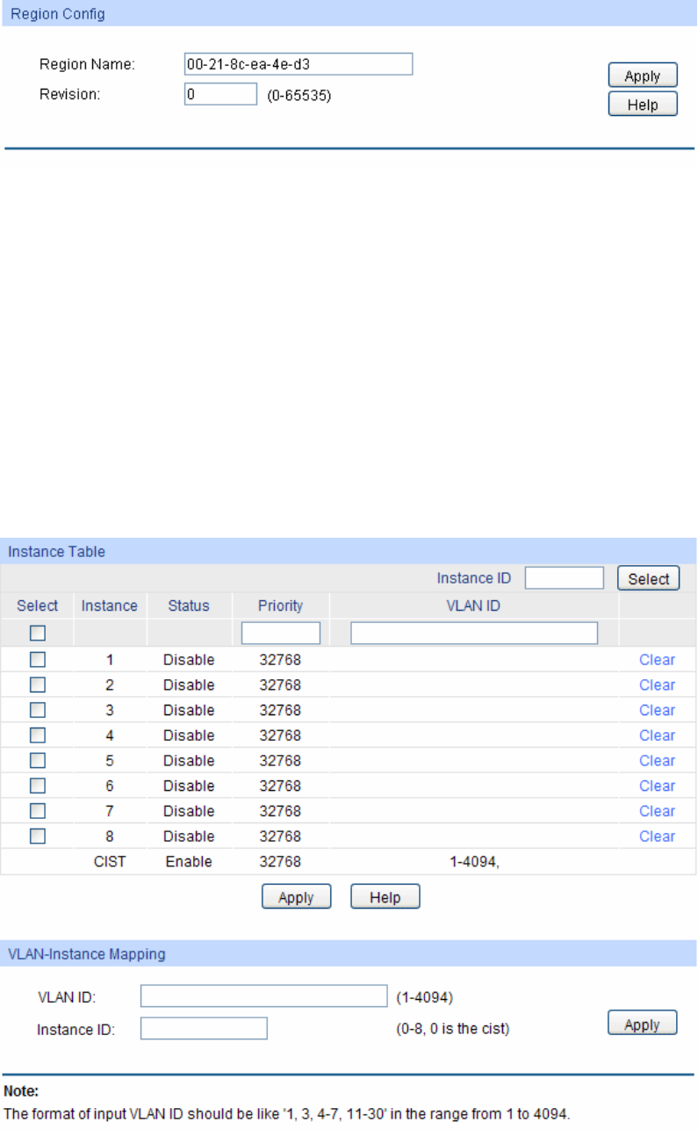698x1130 pixels.
Task: Click the VLAN ID field in VLAN-Instance Mapping
Action: [263, 996]
